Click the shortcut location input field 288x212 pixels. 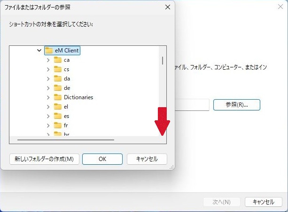point(192,105)
